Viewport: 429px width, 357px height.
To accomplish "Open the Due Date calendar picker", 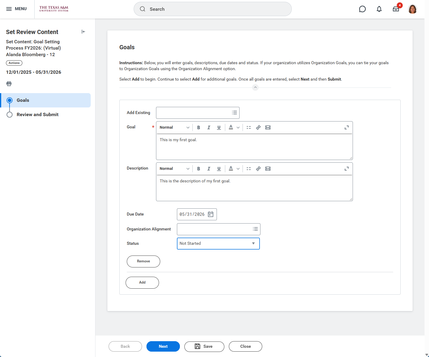I will coord(211,214).
